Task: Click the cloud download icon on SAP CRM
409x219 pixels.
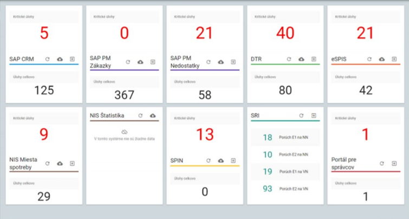Action: (x=60, y=59)
